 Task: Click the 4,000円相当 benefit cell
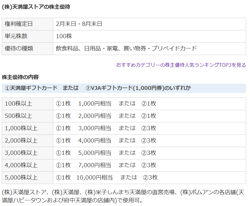point(150,140)
